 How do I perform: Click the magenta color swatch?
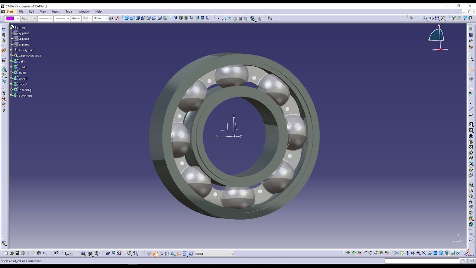[x=10, y=18]
